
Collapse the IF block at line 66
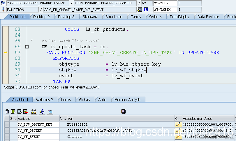27,47
